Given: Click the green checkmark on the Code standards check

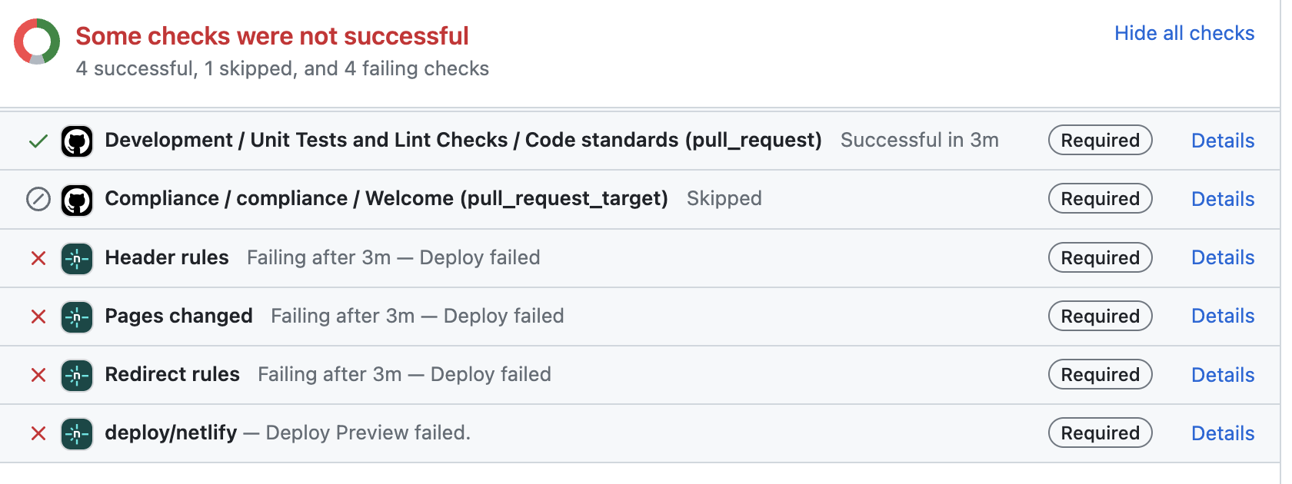Looking at the screenshot, I should [38, 140].
